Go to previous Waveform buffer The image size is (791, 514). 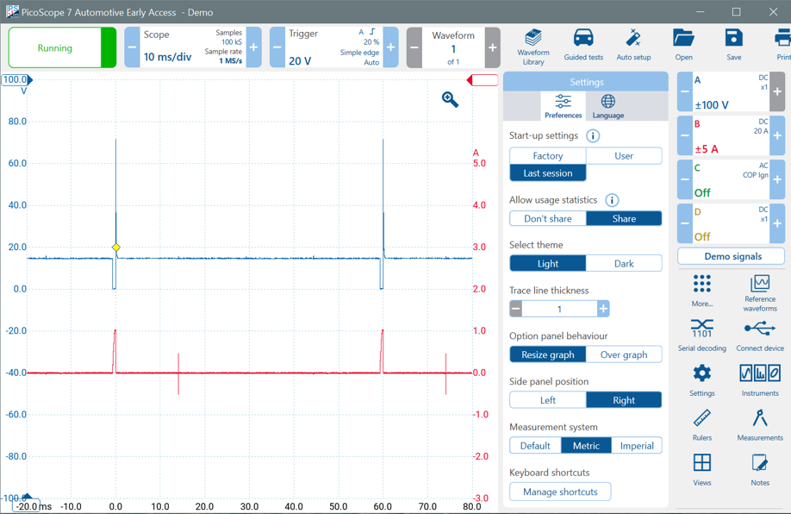click(414, 47)
